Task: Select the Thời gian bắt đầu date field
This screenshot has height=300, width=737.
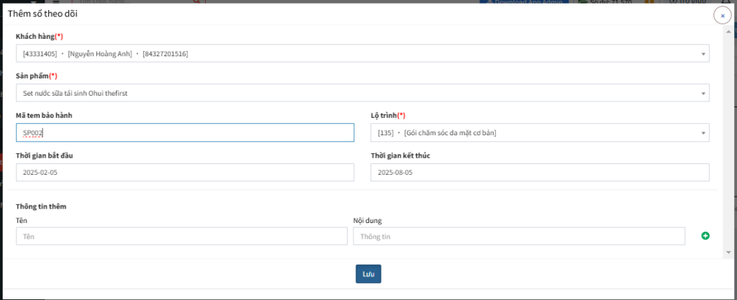Action: point(185,172)
